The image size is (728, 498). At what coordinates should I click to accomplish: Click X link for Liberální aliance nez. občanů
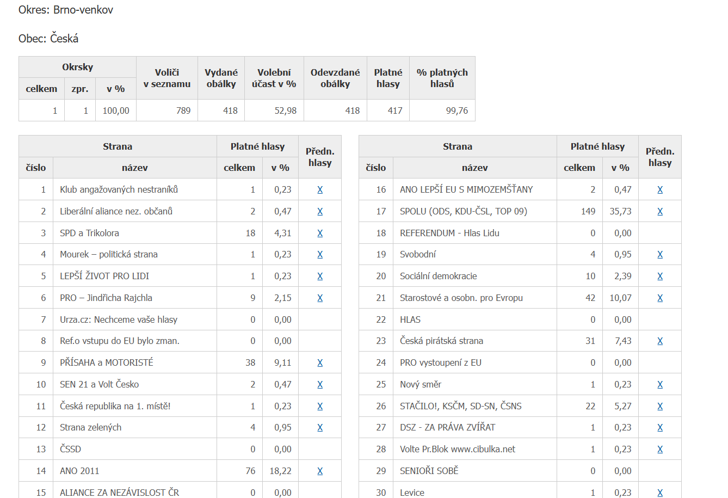pos(320,211)
